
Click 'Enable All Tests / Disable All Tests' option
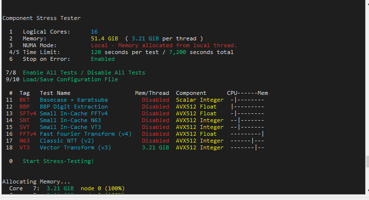point(84,73)
